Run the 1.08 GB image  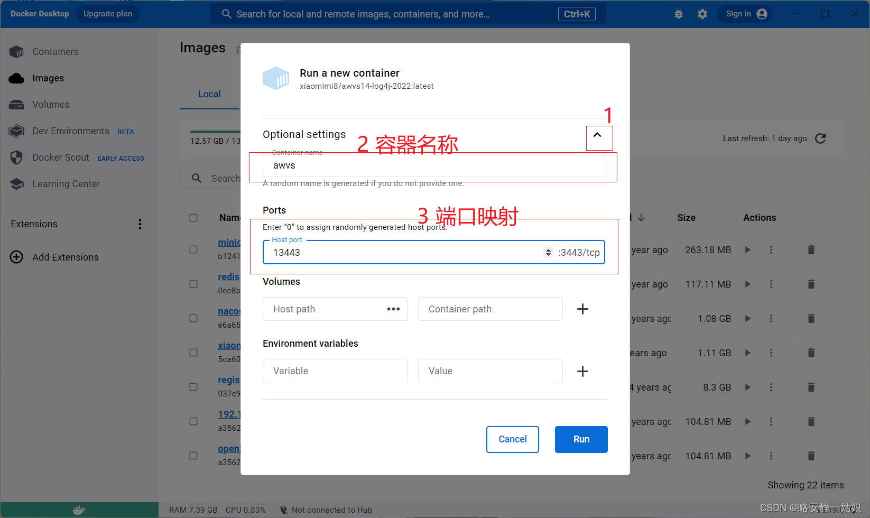(x=748, y=318)
